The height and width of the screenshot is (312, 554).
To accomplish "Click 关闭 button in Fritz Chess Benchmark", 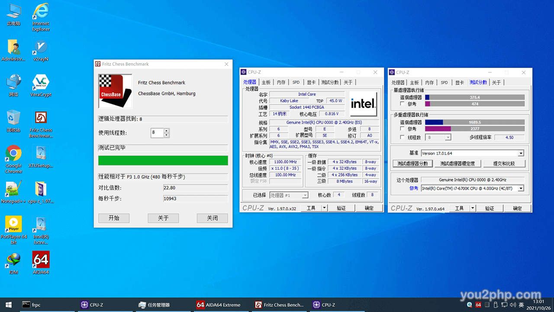I will pos(212,218).
